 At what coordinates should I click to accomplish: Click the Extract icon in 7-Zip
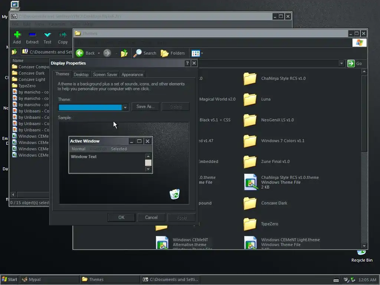click(x=32, y=35)
